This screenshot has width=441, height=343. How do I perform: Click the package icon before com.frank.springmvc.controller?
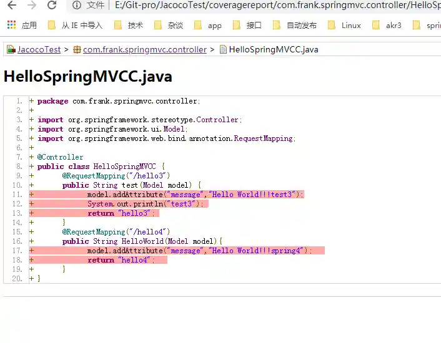click(x=77, y=49)
